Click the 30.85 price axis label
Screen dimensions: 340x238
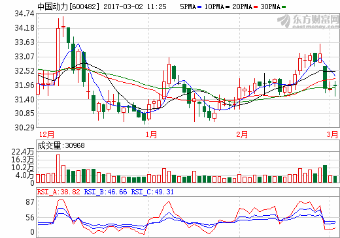pyautogui.click(x=25, y=113)
